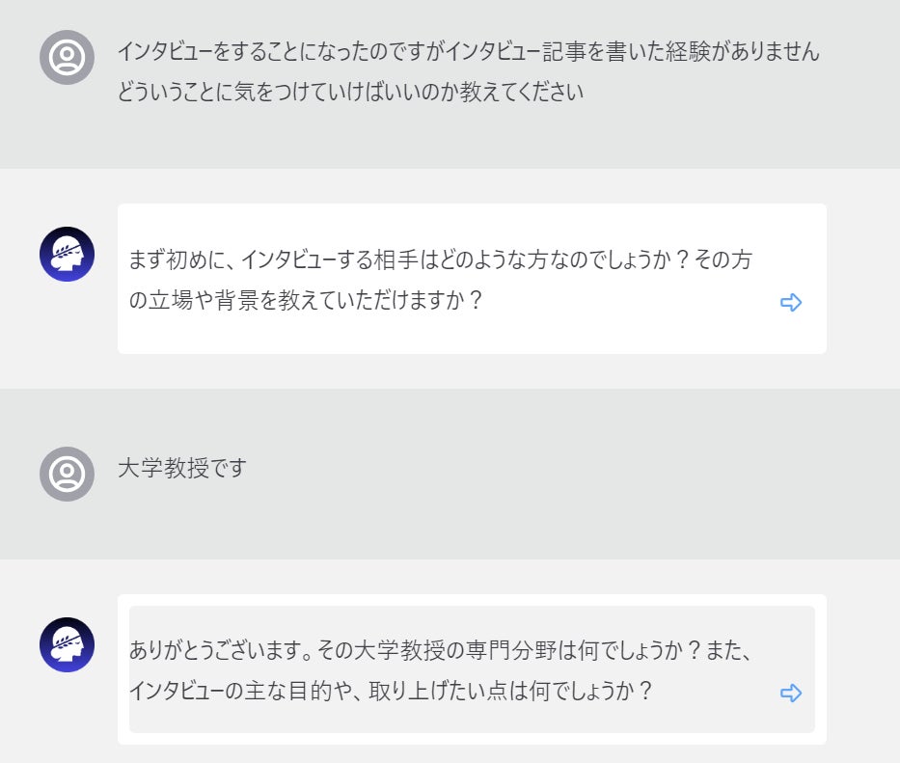Click the AI avatar beside the 'まず初めに' reply
This screenshot has height=763, width=900.
pos(67,255)
